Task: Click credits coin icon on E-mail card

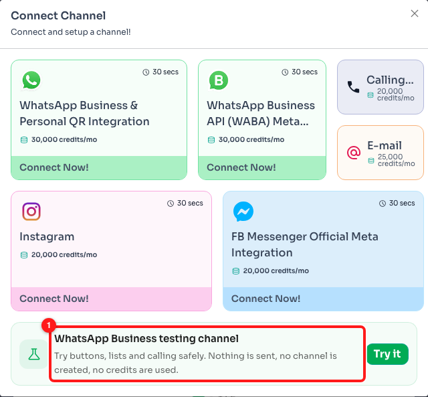Action: (x=371, y=161)
